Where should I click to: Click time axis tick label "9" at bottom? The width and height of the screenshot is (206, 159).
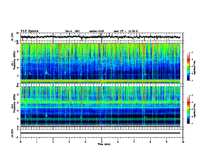point(166,142)
